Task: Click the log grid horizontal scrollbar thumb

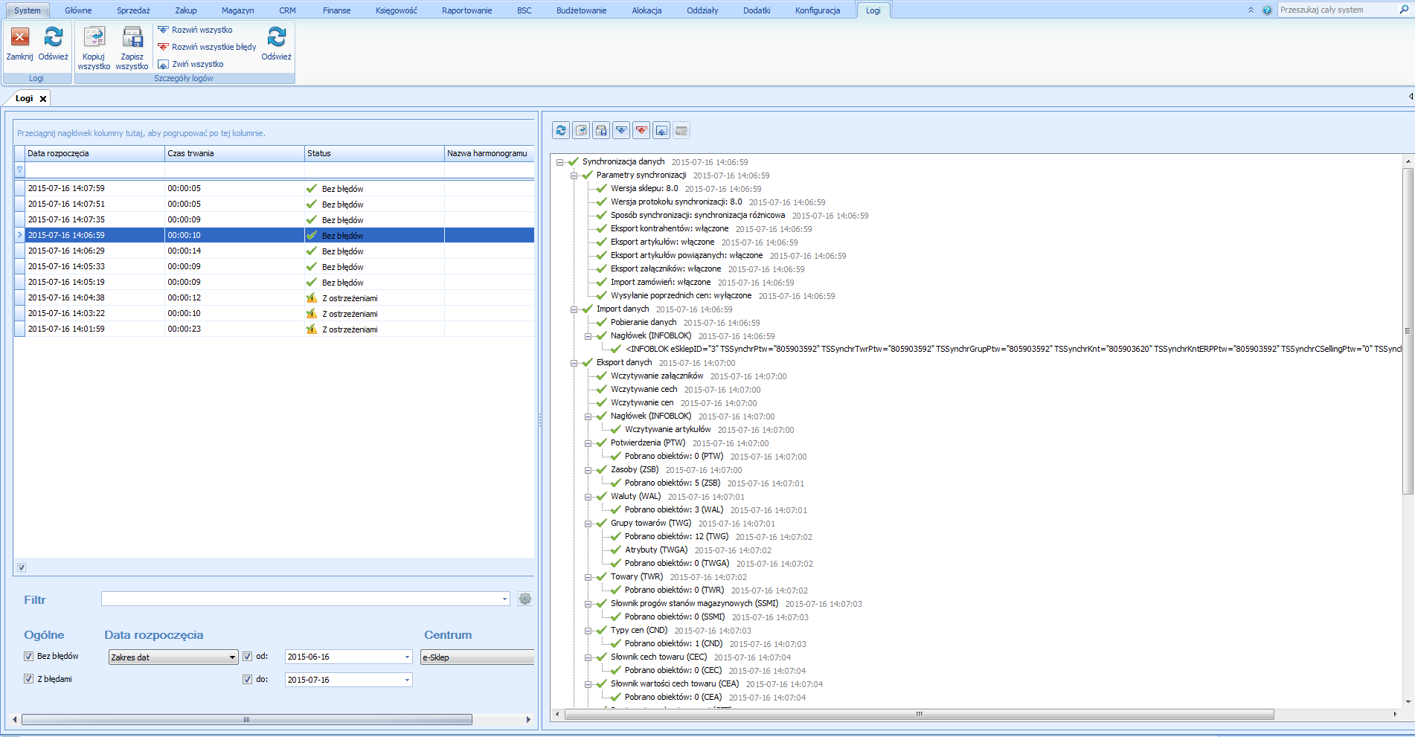Action: [247, 719]
